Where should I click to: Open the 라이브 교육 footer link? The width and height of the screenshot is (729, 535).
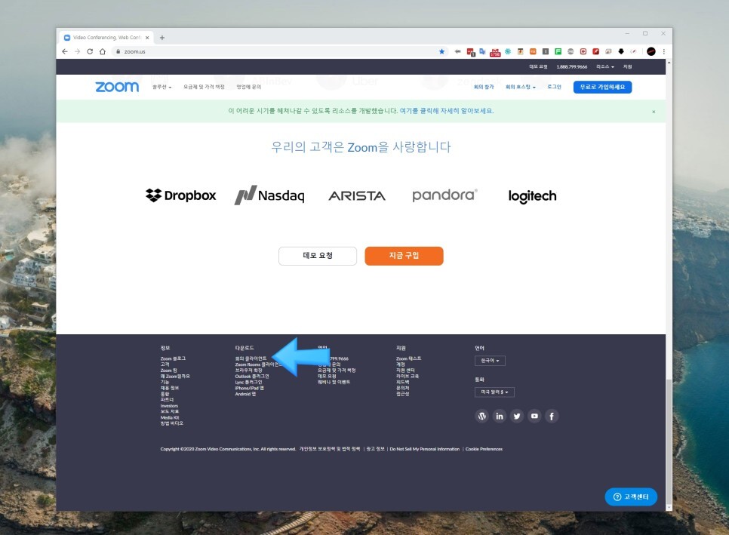click(408, 376)
